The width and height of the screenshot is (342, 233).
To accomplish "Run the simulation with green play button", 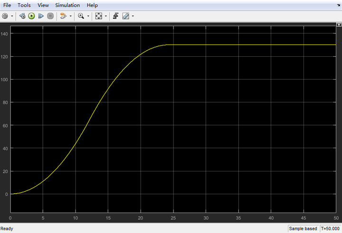I will coord(31,16).
